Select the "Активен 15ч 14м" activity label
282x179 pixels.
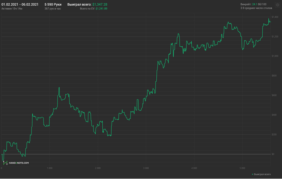(12, 8)
